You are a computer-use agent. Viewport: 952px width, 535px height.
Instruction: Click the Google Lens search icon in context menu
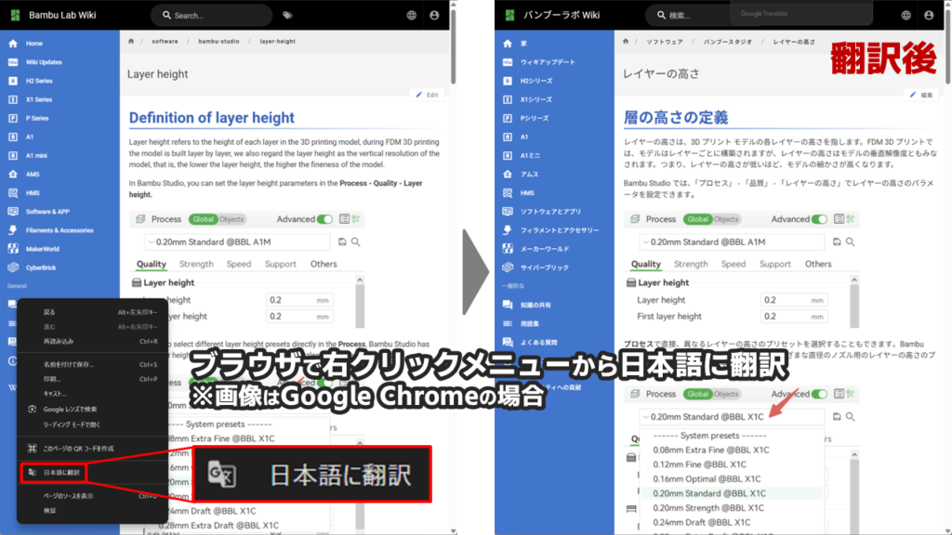(x=32, y=410)
